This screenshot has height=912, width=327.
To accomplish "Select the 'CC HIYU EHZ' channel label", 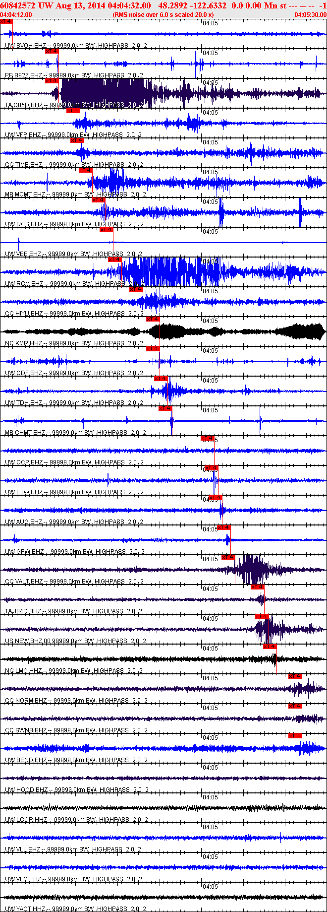I will (23, 314).
